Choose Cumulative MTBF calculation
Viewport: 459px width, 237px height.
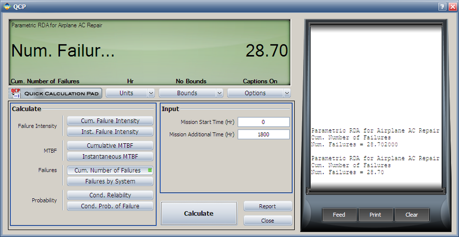tap(110, 146)
